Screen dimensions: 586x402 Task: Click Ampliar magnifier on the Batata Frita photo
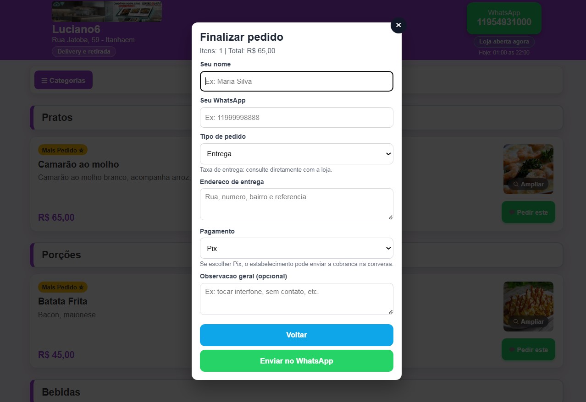[528, 321]
